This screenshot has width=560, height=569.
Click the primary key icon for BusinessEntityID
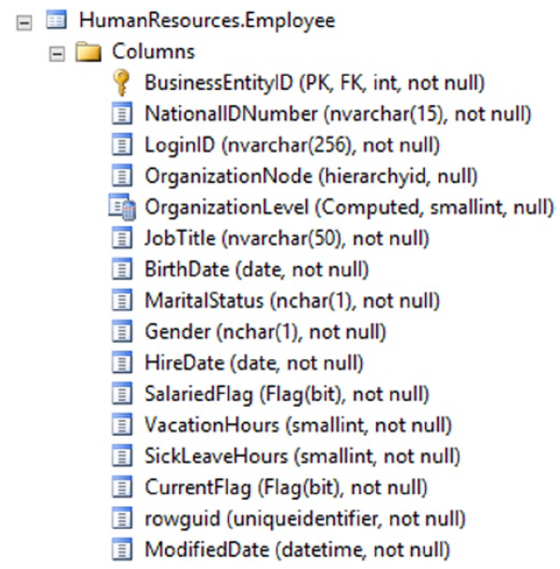122,82
